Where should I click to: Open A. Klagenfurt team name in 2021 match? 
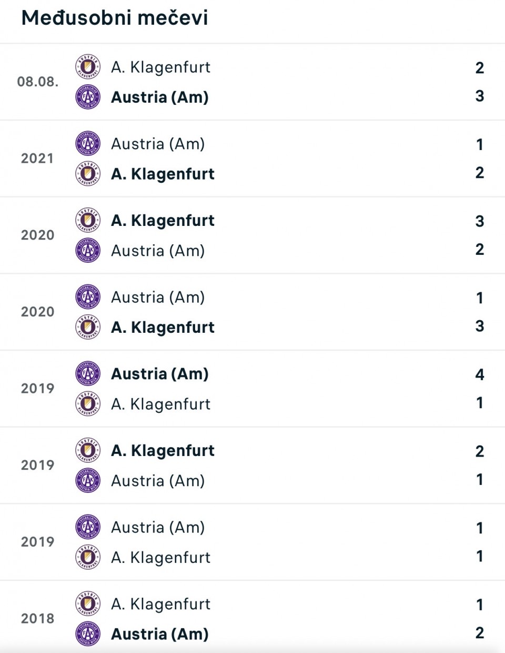click(x=163, y=174)
